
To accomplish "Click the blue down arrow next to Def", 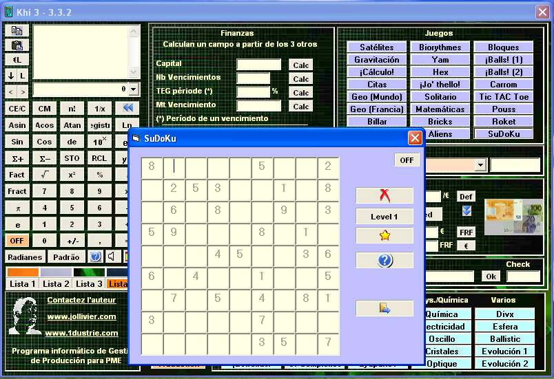I will [x=466, y=210].
